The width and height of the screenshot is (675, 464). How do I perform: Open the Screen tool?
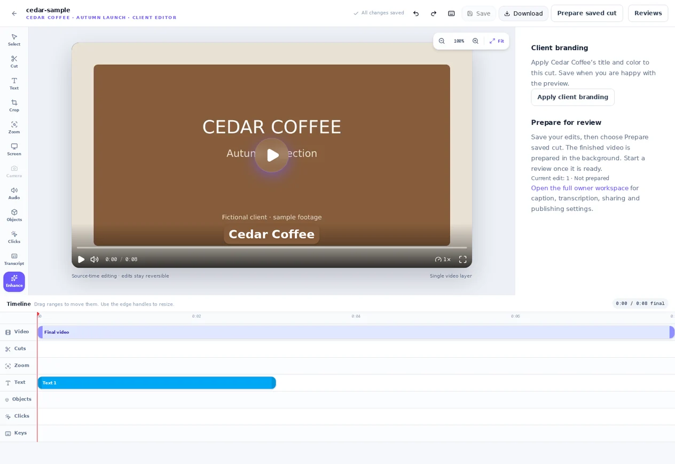tap(14, 149)
